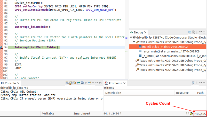
Task: Click cursor position 94 : 1 : 3494
Action: pyautogui.click(x=111, y=114)
